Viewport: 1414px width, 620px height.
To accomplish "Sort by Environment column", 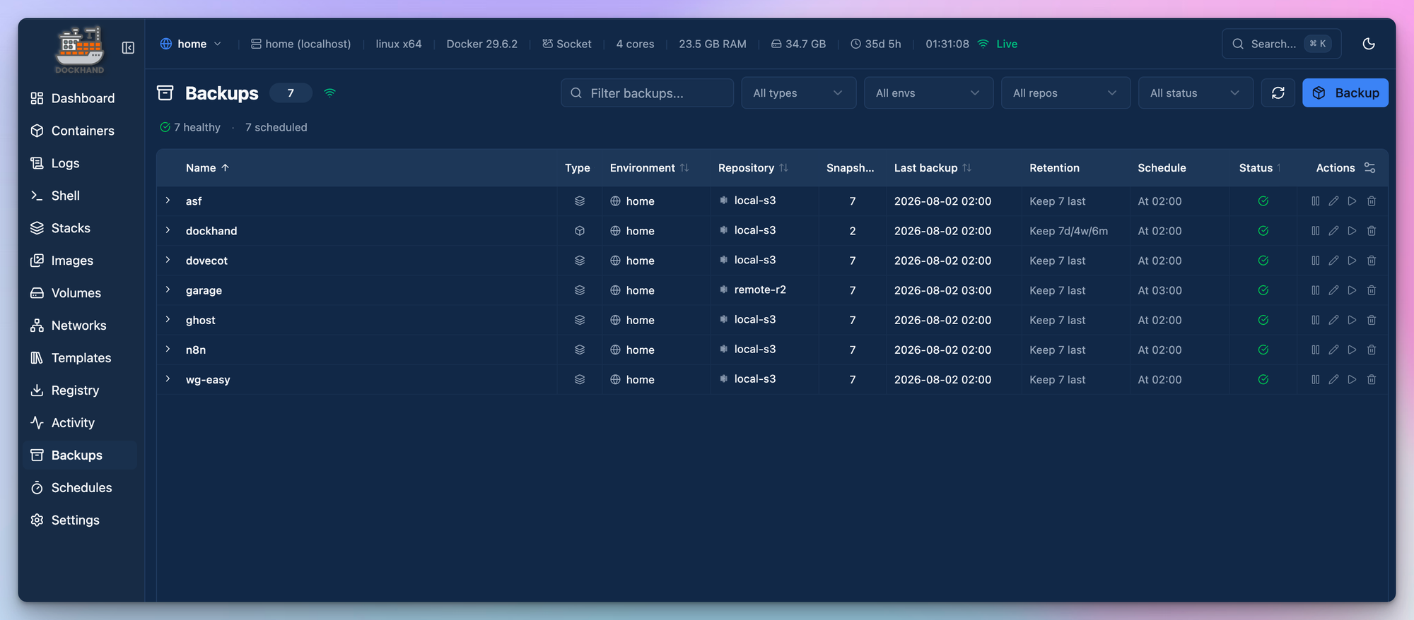I will tap(649, 167).
